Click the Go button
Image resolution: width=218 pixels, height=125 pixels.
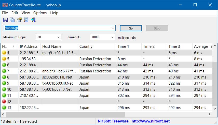pos(131,28)
